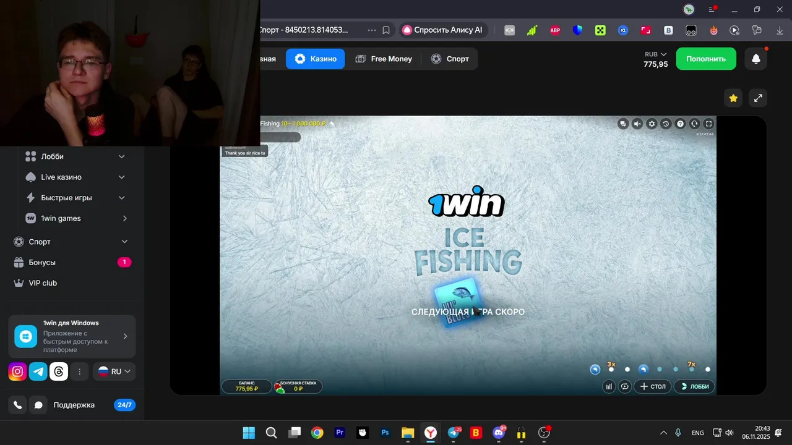This screenshot has height=445, width=792.
Task: Open the live support headset icon
Action: pyautogui.click(x=694, y=124)
